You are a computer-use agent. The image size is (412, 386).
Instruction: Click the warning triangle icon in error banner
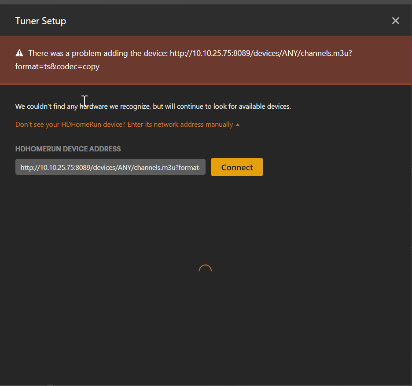pos(19,53)
